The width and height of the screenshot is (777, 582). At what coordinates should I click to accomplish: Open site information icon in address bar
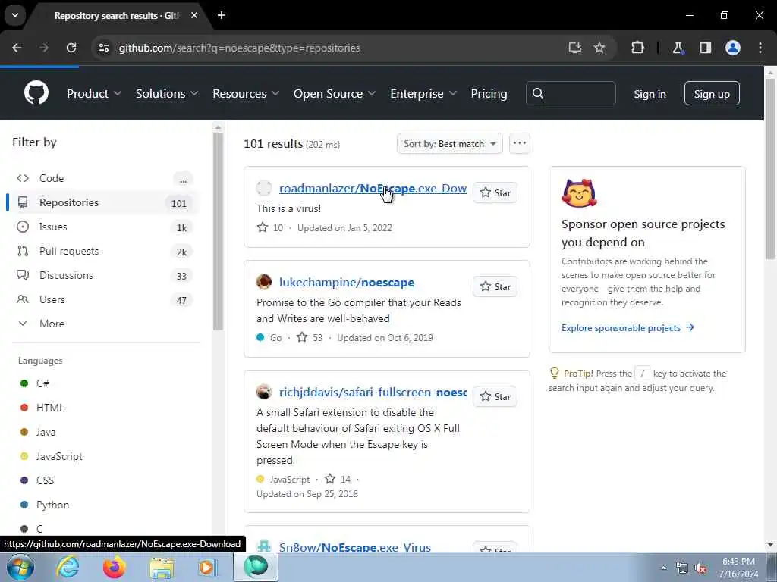click(x=103, y=48)
